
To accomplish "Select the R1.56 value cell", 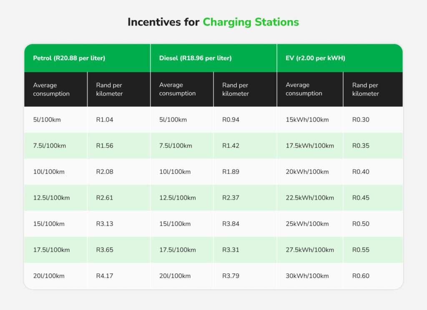I will tap(105, 146).
